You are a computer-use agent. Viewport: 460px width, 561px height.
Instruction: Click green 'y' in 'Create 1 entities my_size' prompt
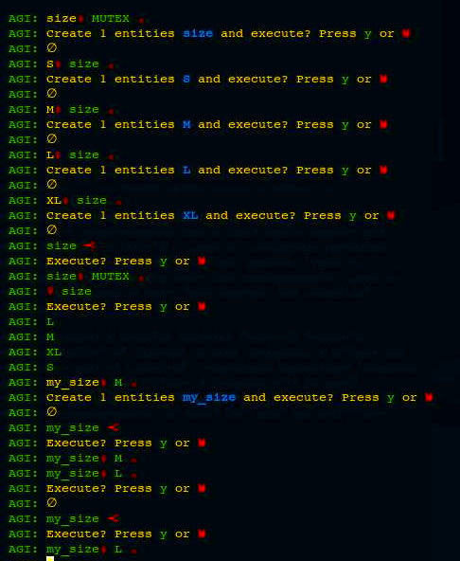click(x=390, y=398)
